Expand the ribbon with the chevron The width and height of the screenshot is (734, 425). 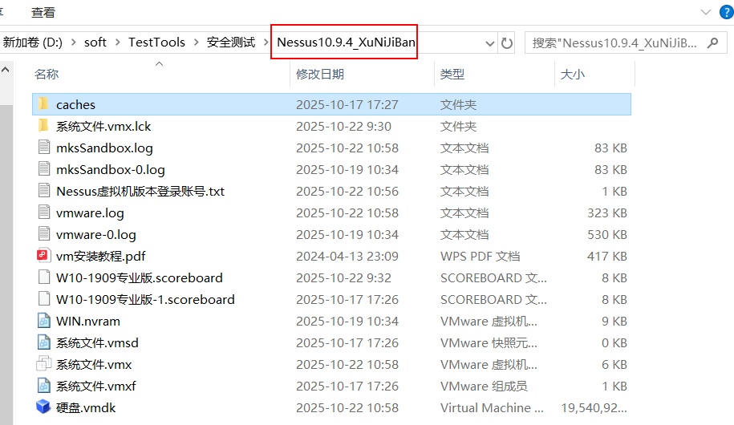click(x=705, y=12)
